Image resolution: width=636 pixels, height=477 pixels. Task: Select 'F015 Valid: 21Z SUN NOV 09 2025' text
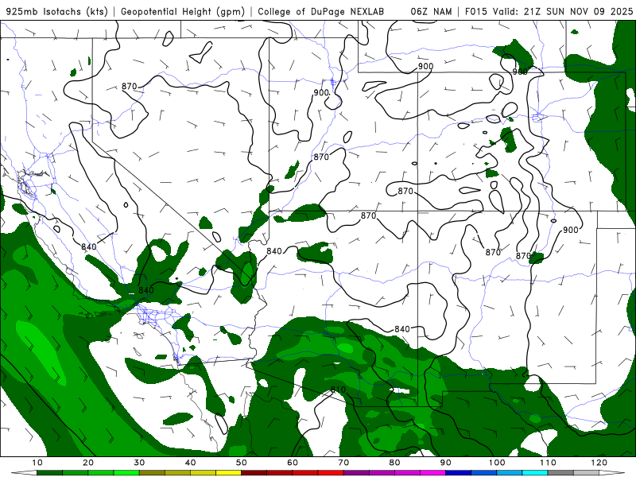pos(549,12)
